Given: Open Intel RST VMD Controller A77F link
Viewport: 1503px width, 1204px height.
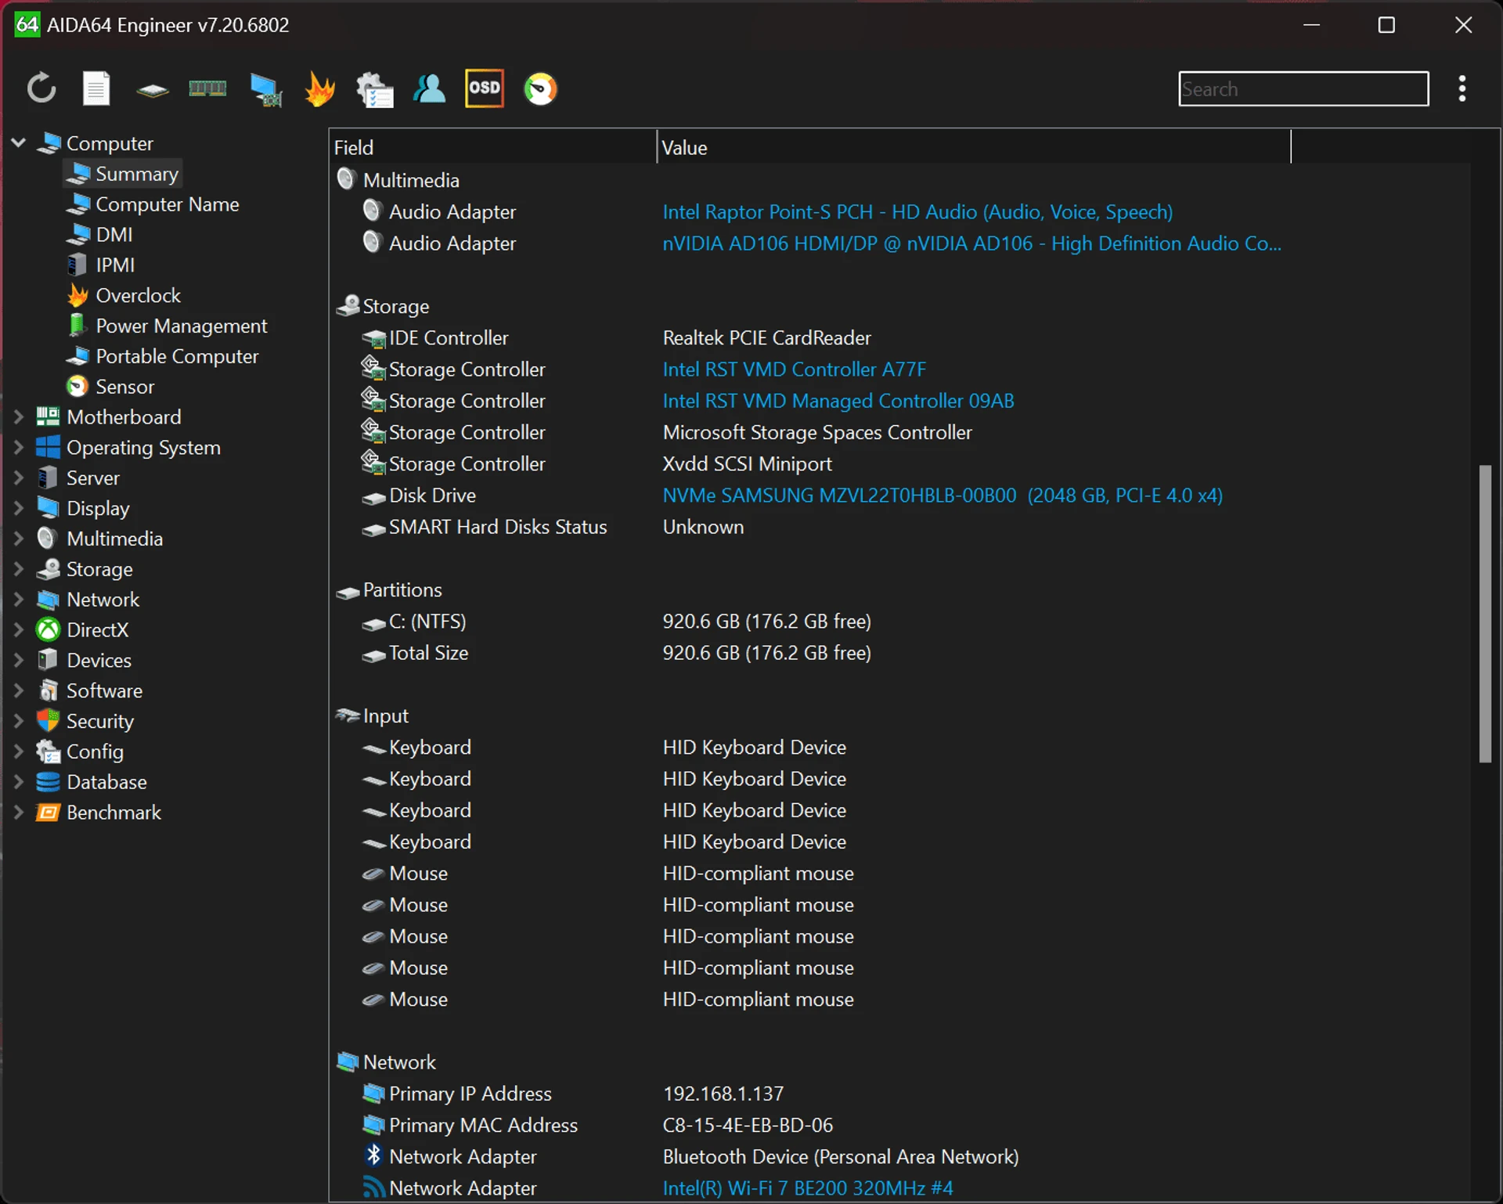Looking at the screenshot, I should [x=794, y=369].
